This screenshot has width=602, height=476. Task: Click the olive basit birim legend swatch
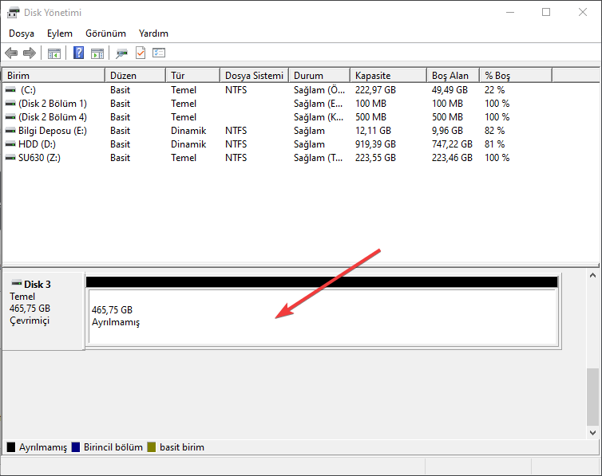tap(152, 447)
